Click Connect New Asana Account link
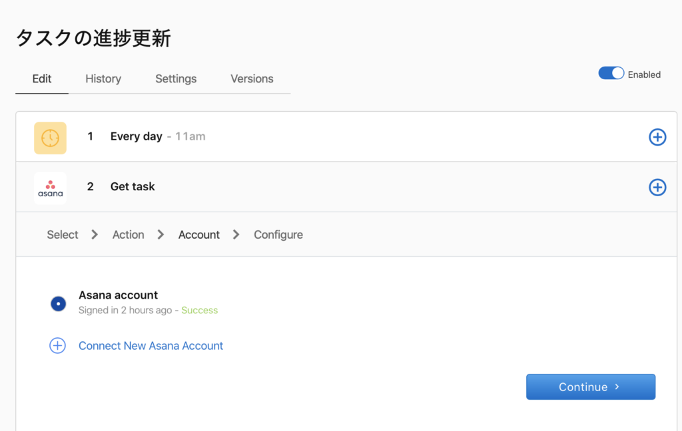Viewport: 682px width, 431px height. coord(151,346)
